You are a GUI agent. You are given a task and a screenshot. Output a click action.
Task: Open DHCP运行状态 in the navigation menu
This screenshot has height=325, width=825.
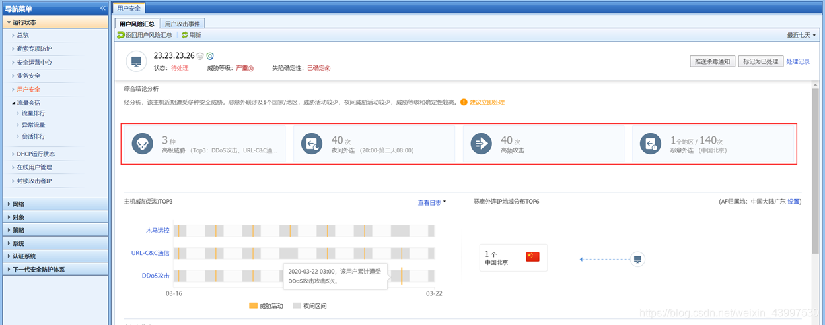[x=36, y=154]
